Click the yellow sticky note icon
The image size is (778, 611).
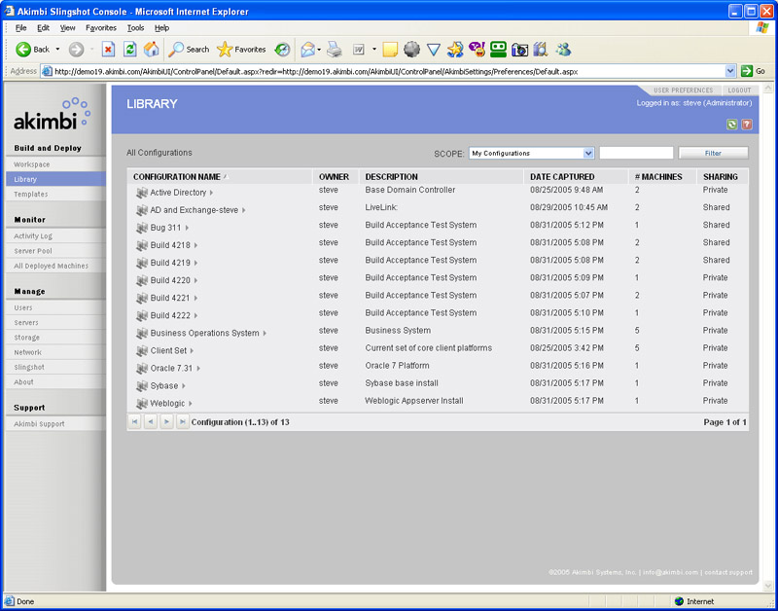(390, 50)
